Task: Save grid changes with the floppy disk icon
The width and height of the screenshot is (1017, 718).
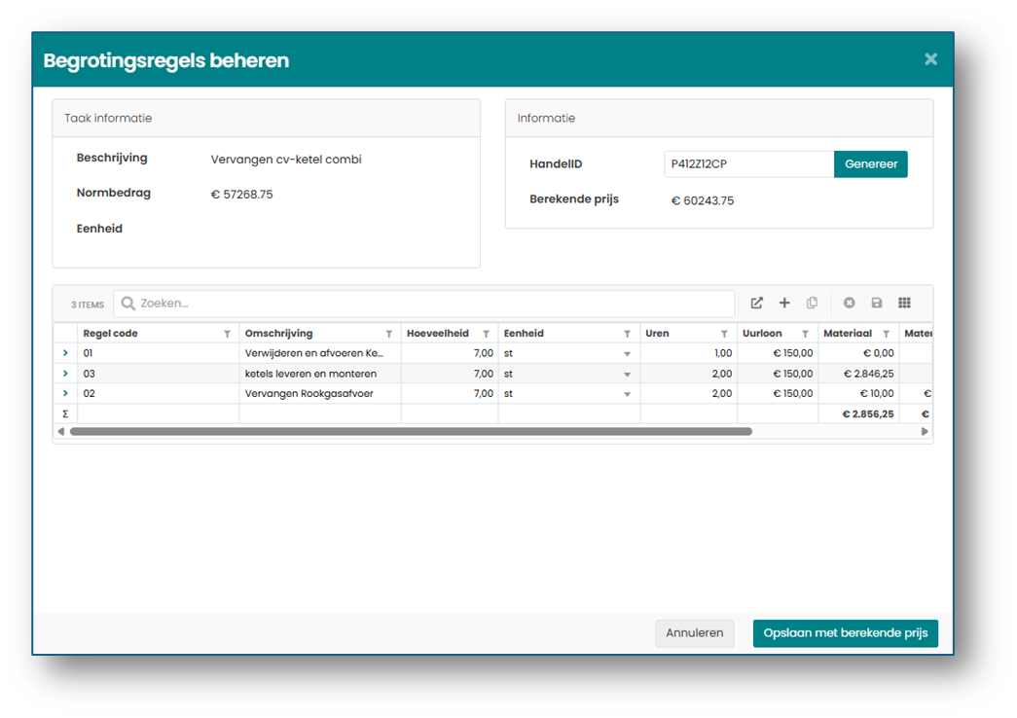Action: 876,303
